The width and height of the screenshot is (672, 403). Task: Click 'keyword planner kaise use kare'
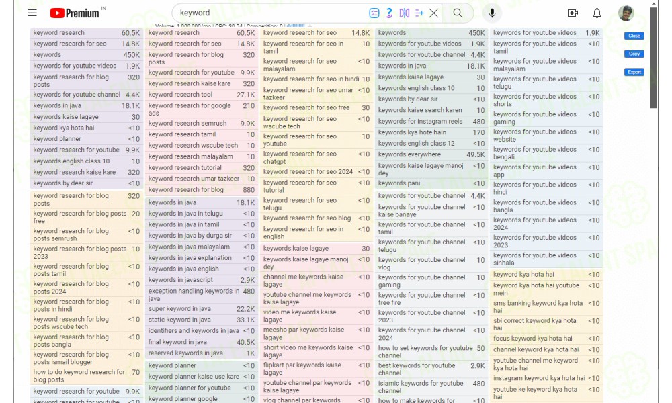tap(202, 377)
